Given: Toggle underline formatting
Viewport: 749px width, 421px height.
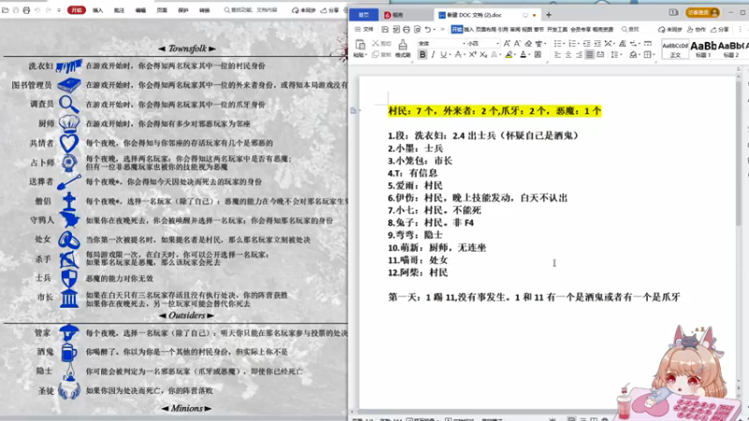Looking at the screenshot, I should point(443,55).
